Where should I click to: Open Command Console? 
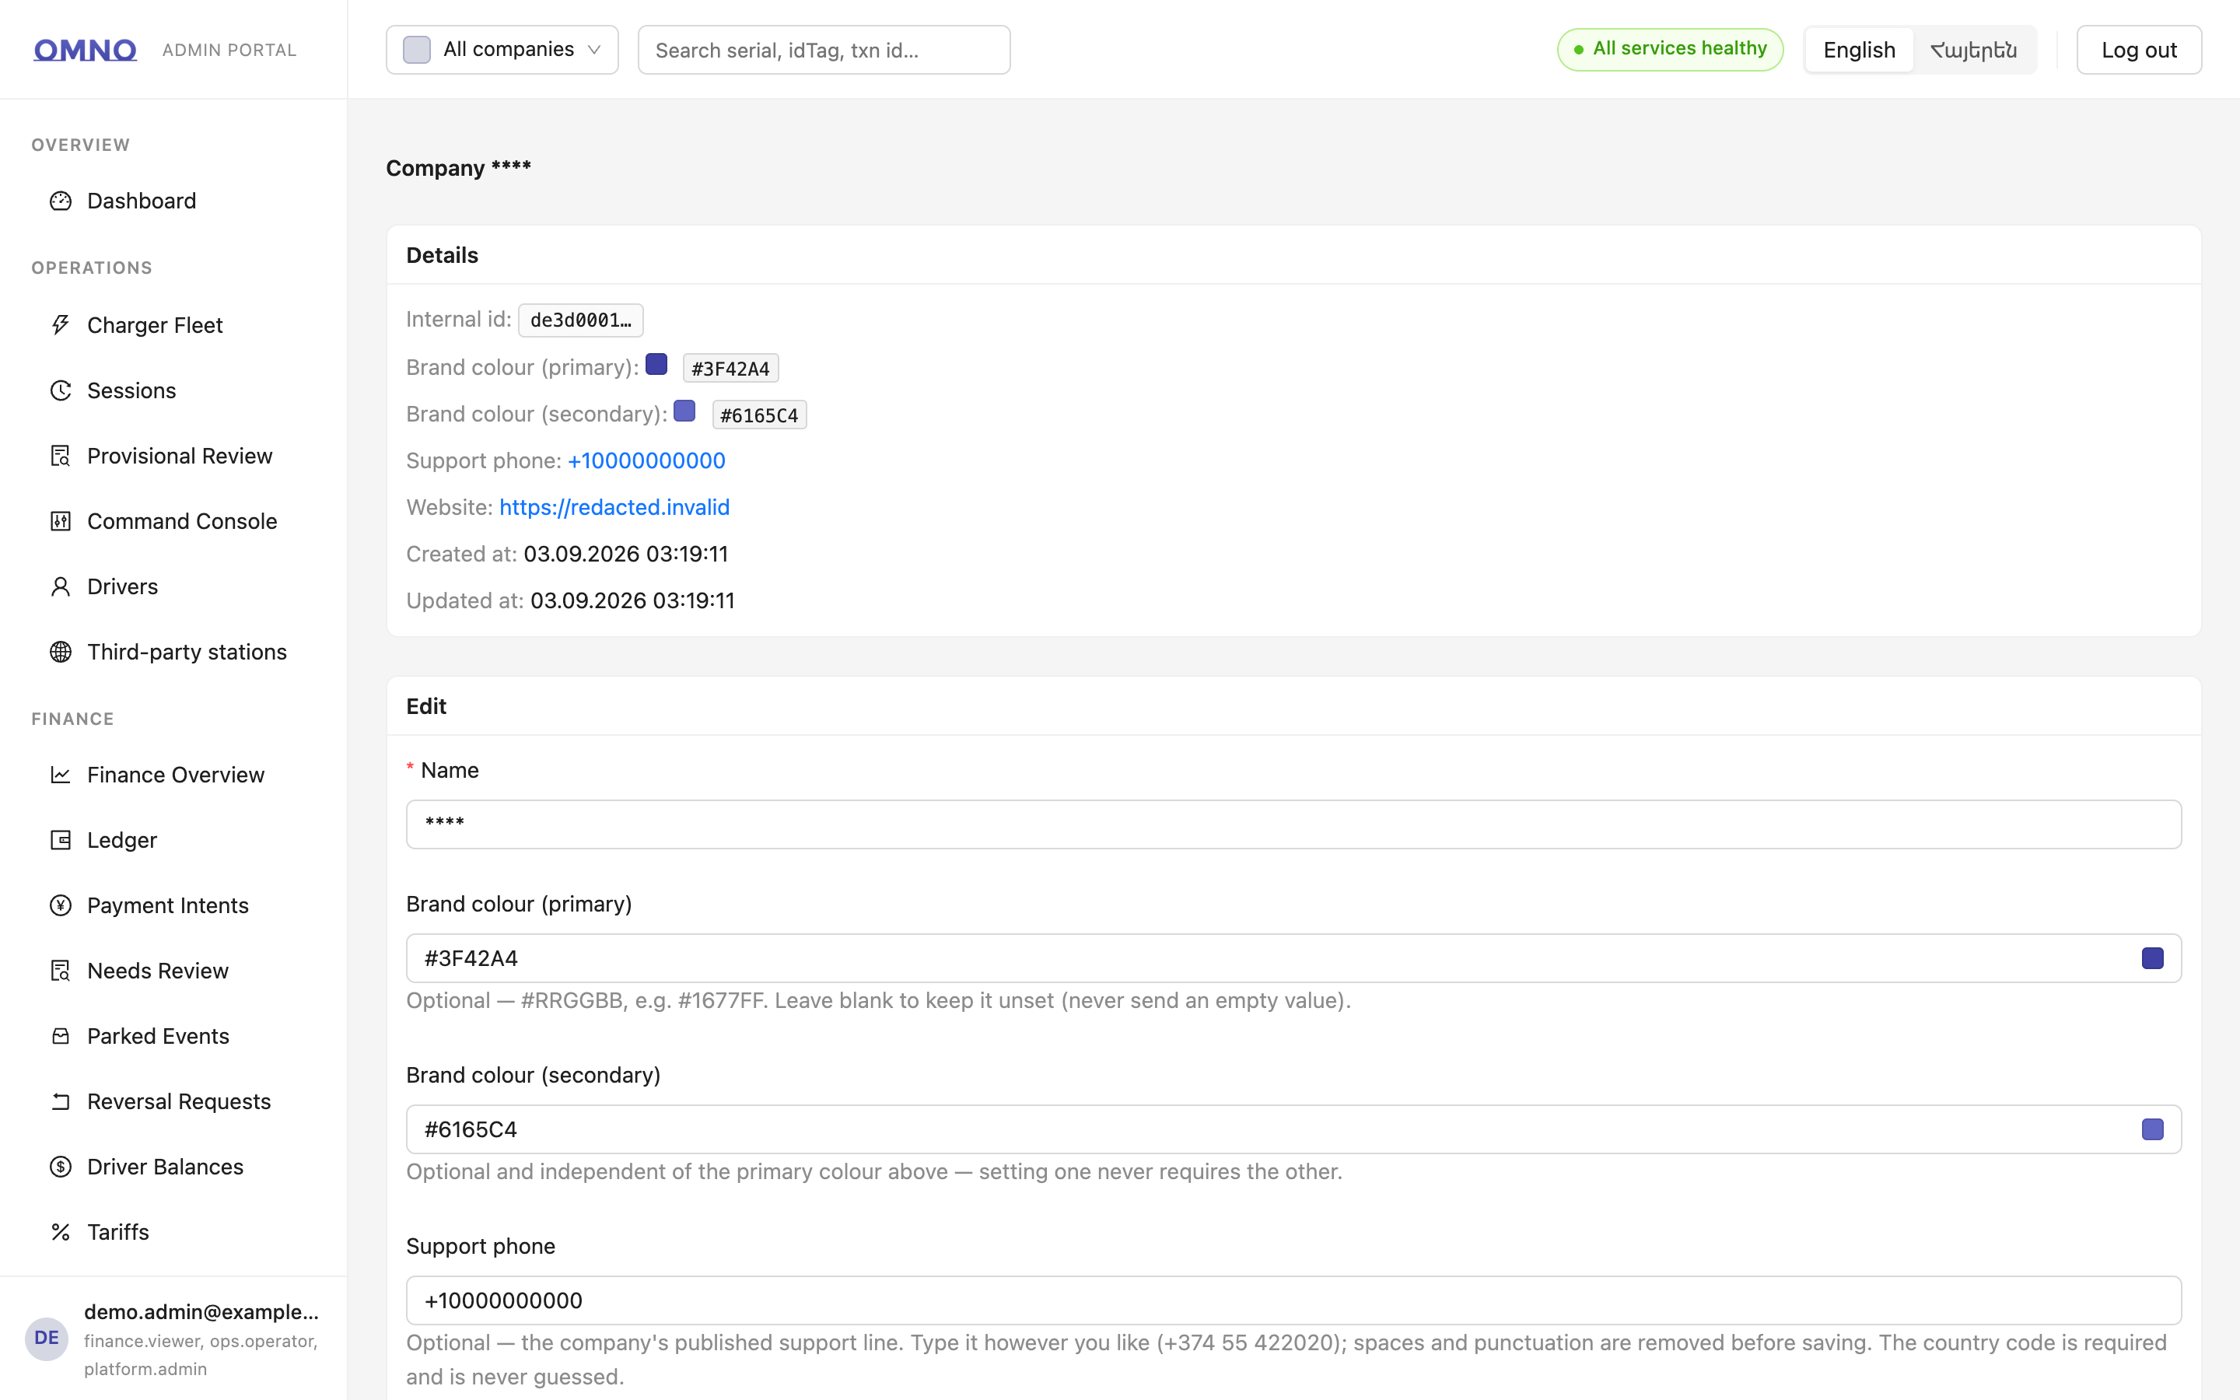[173, 521]
